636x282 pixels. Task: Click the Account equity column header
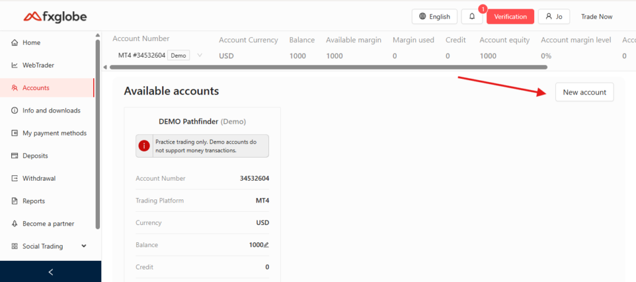tap(504, 40)
